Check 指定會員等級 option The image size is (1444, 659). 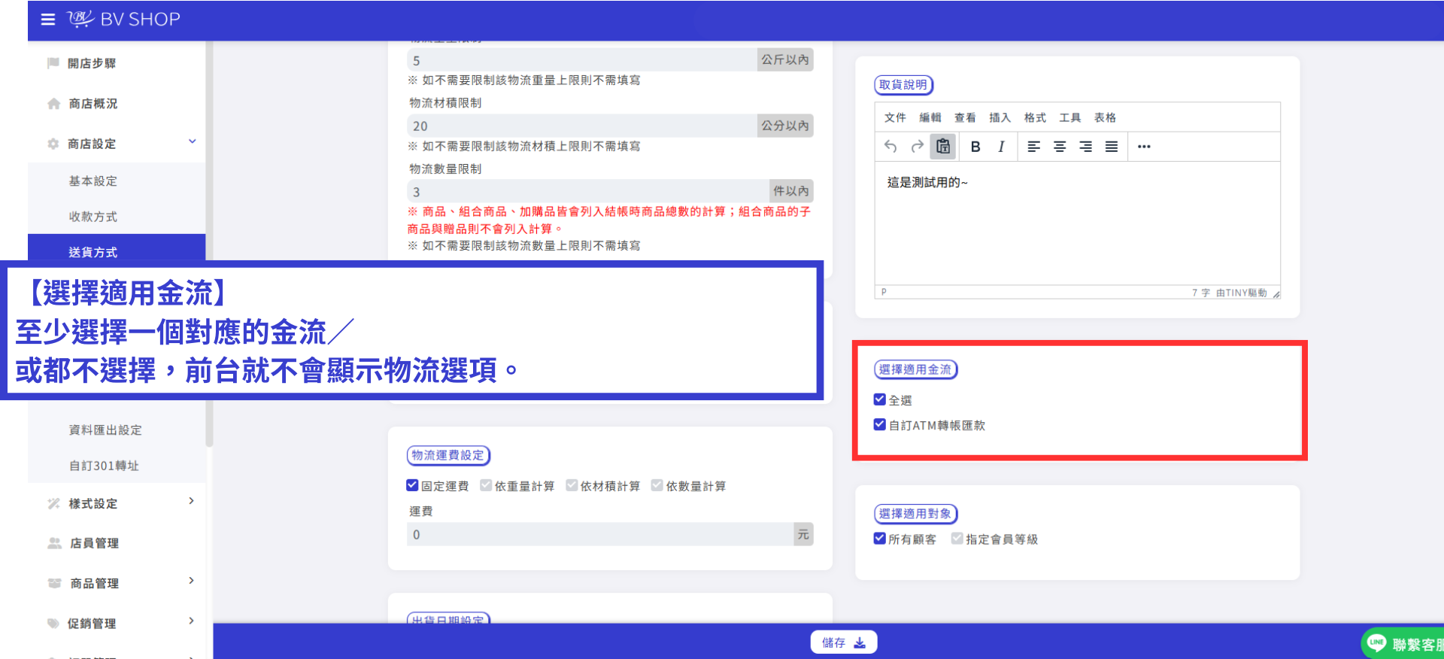coord(957,539)
